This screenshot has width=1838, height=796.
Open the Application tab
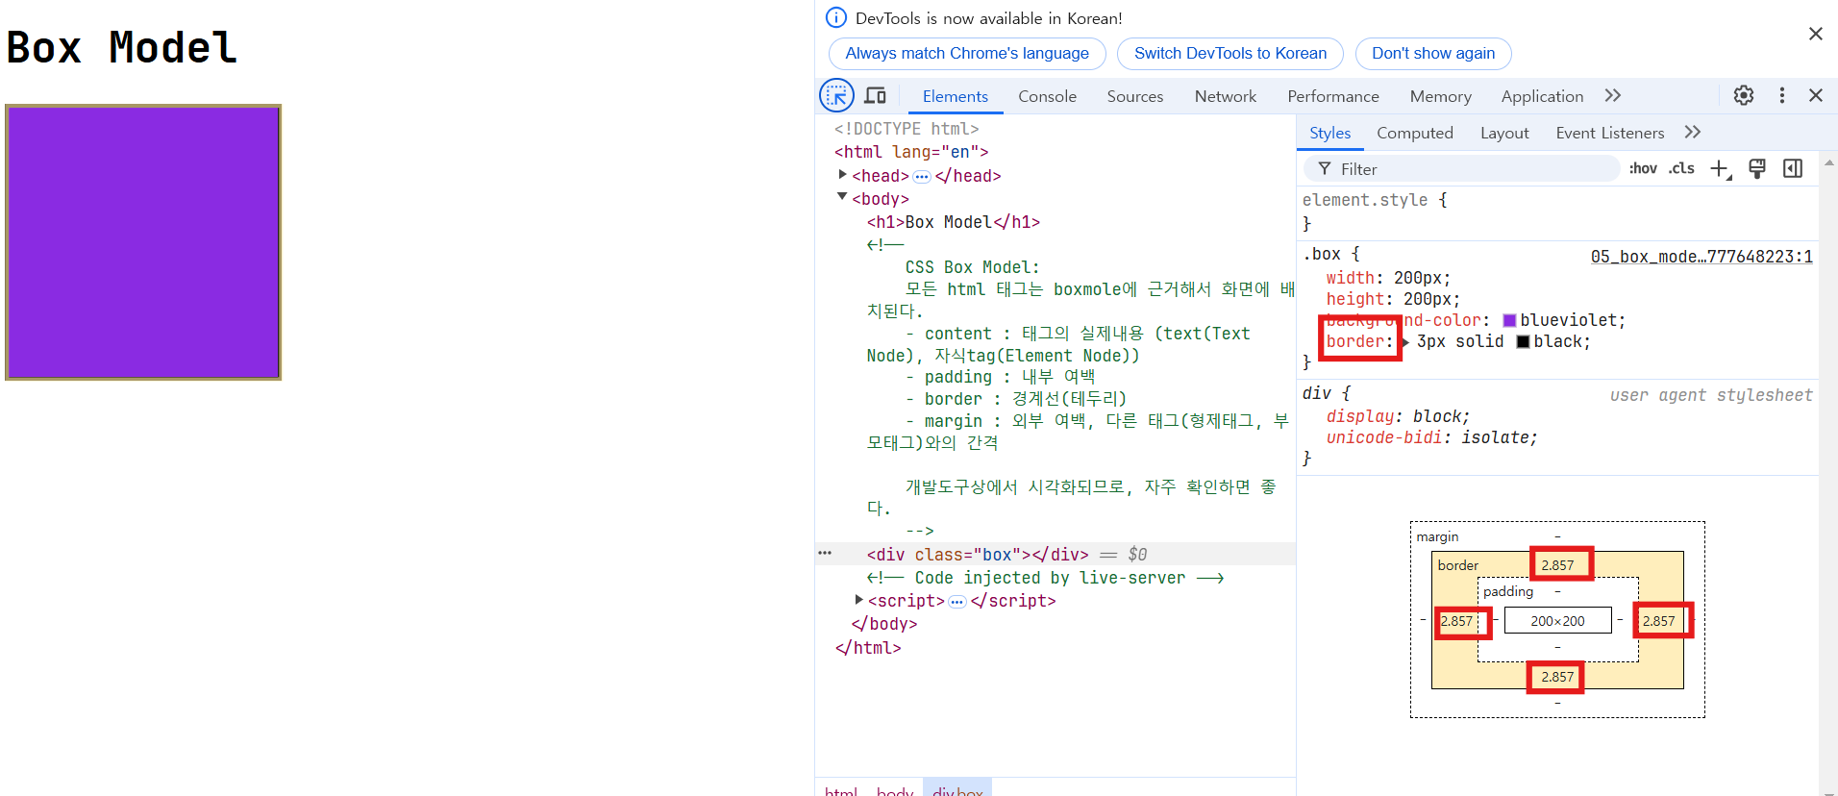coord(1542,96)
